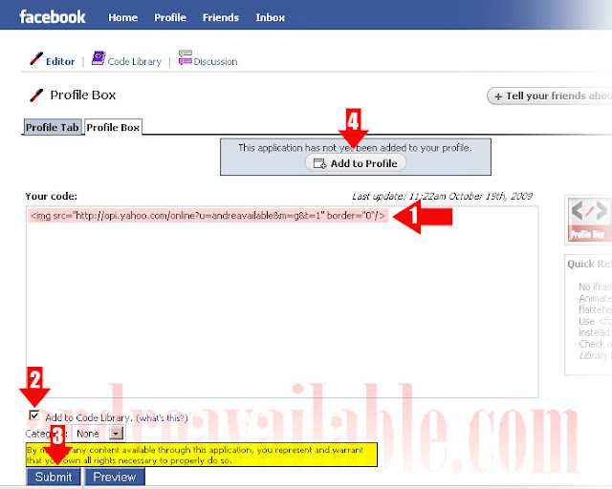Go to the Profile menu item
612x489 pixels.
click(x=170, y=17)
